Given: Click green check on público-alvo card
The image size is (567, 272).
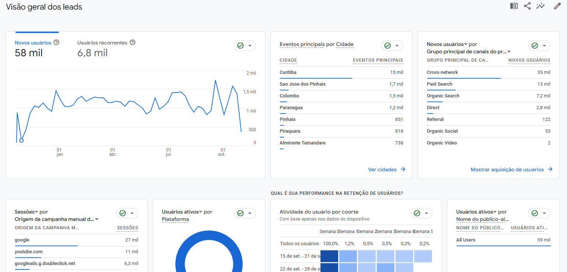Looking at the screenshot, I should [x=535, y=213].
